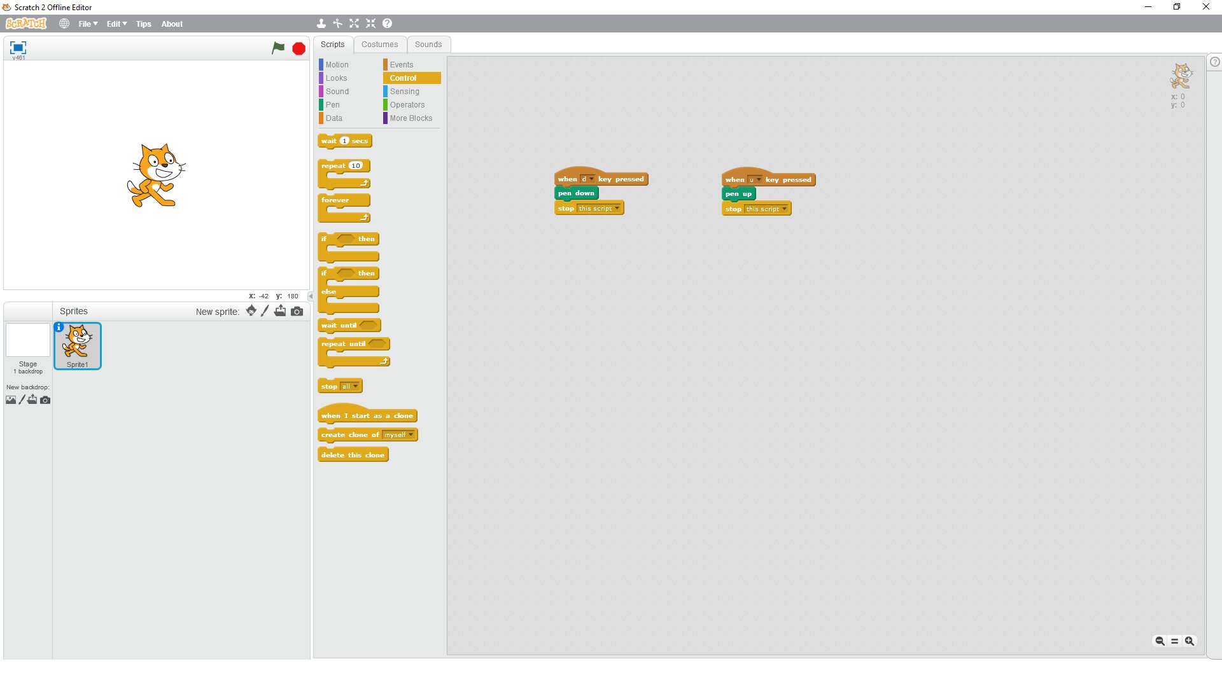Image resolution: width=1222 pixels, height=687 pixels.
Task: Zoom in on the scripts area
Action: point(1189,641)
